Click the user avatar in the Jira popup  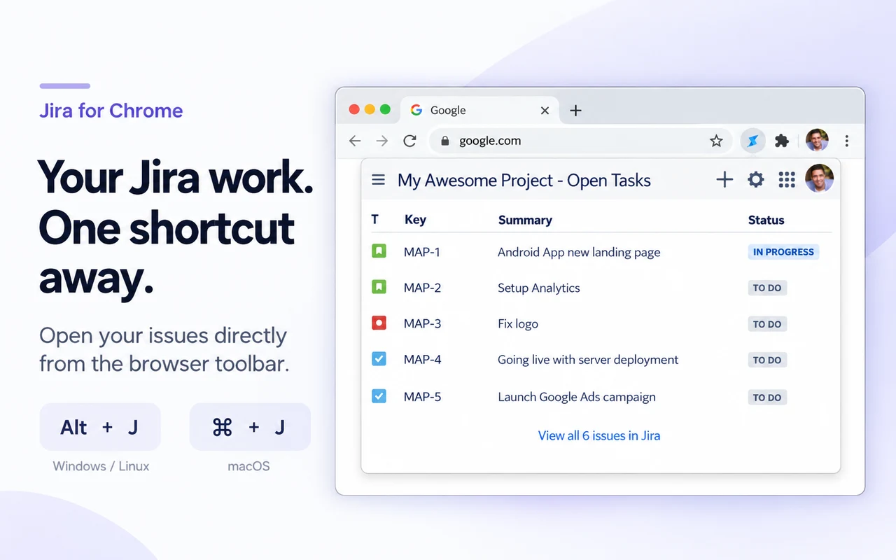click(819, 178)
